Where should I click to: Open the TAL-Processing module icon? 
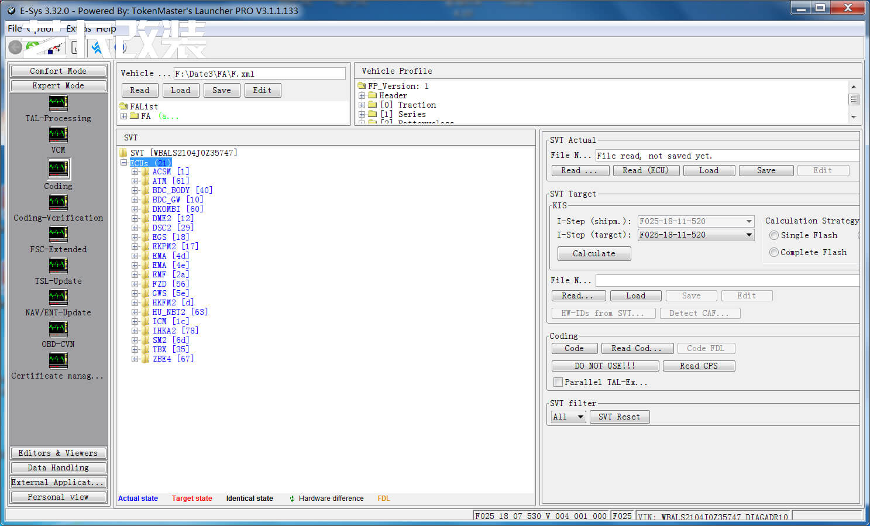click(58, 104)
